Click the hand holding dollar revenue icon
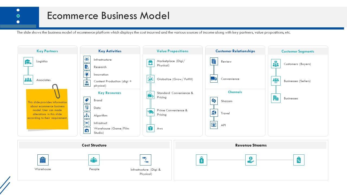The width and height of the screenshot is (347, 195). [251, 160]
